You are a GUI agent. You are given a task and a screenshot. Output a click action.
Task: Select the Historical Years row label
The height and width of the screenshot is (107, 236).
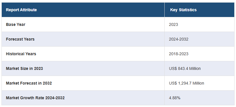click(21, 54)
